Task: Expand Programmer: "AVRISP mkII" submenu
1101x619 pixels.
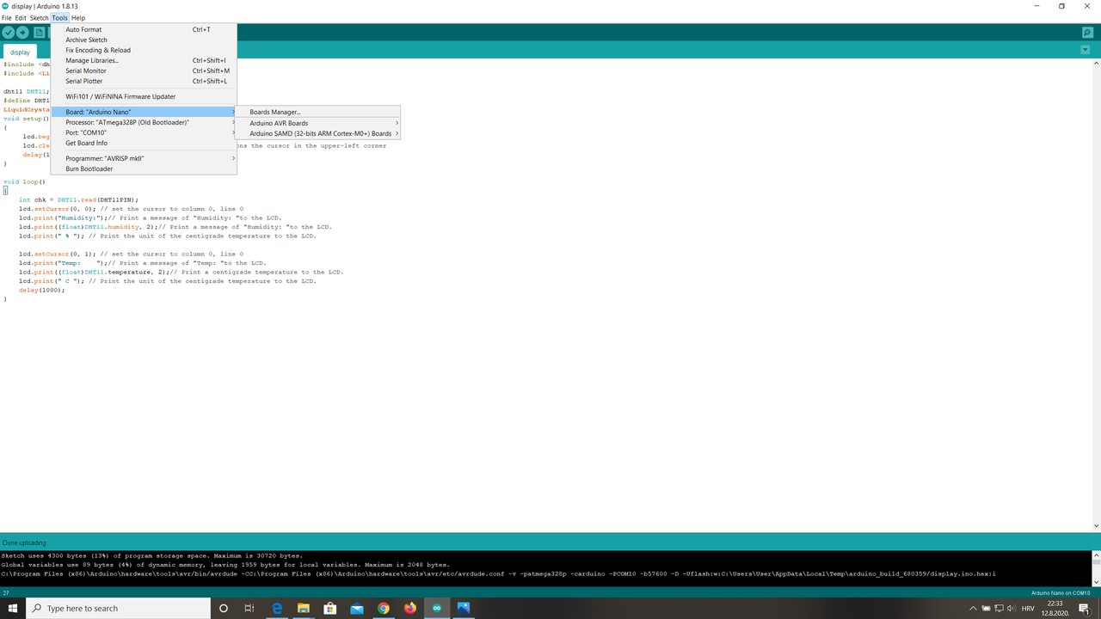Action: tap(144, 158)
